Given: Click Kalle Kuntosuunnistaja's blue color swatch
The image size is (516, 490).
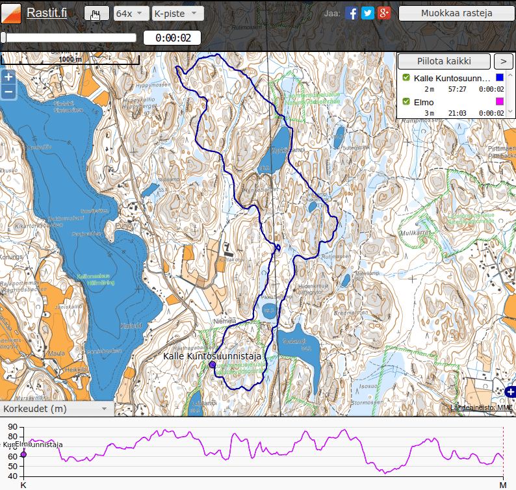Looking at the screenshot, I should (x=500, y=78).
